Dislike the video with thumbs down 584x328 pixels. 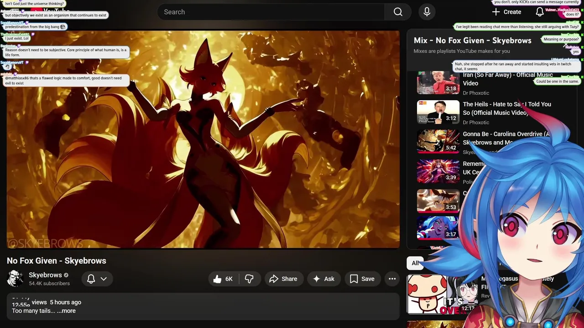(x=249, y=279)
